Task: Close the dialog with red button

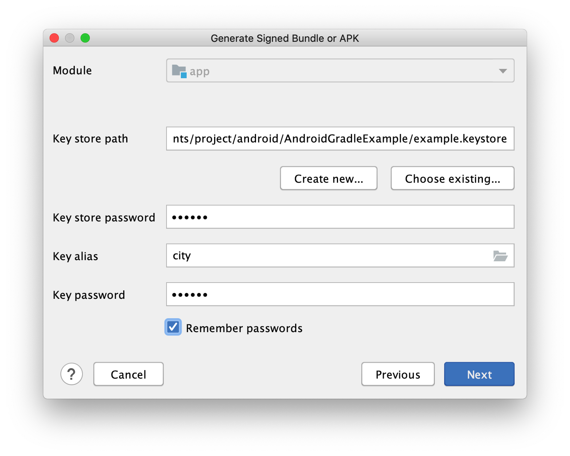Action: click(x=54, y=38)
